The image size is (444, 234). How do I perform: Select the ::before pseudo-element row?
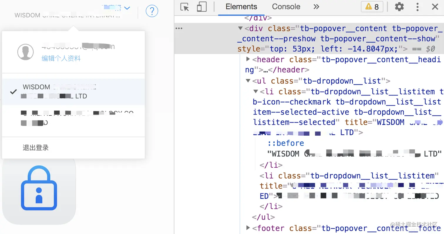[x=286, y=143]
